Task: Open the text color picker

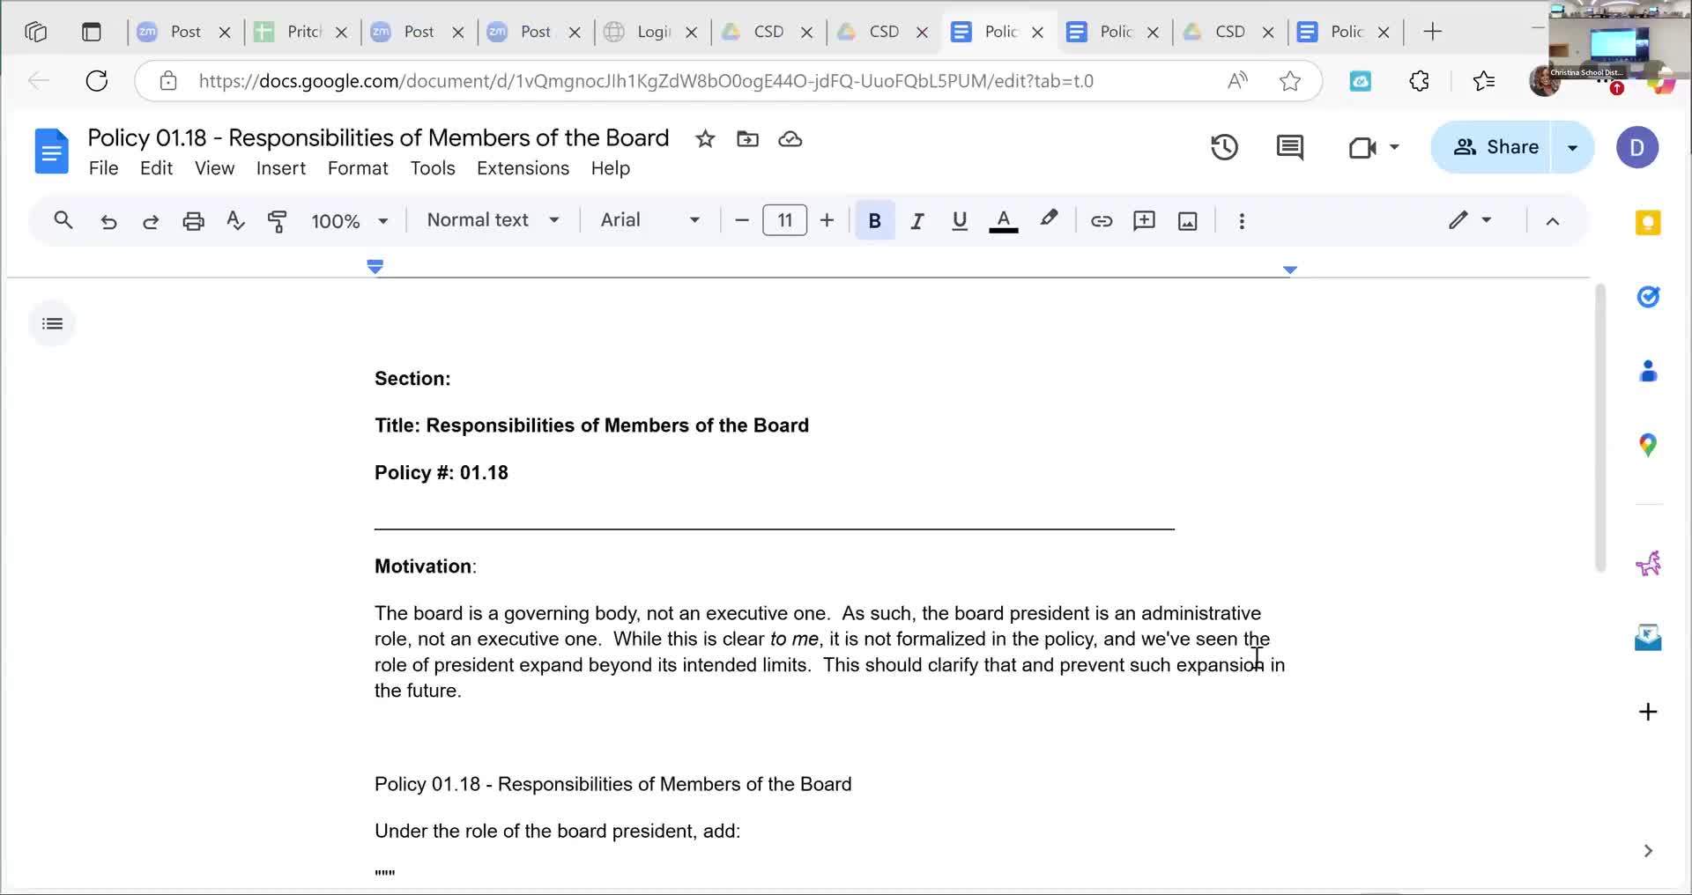Action: click(x=1003, y=221)
